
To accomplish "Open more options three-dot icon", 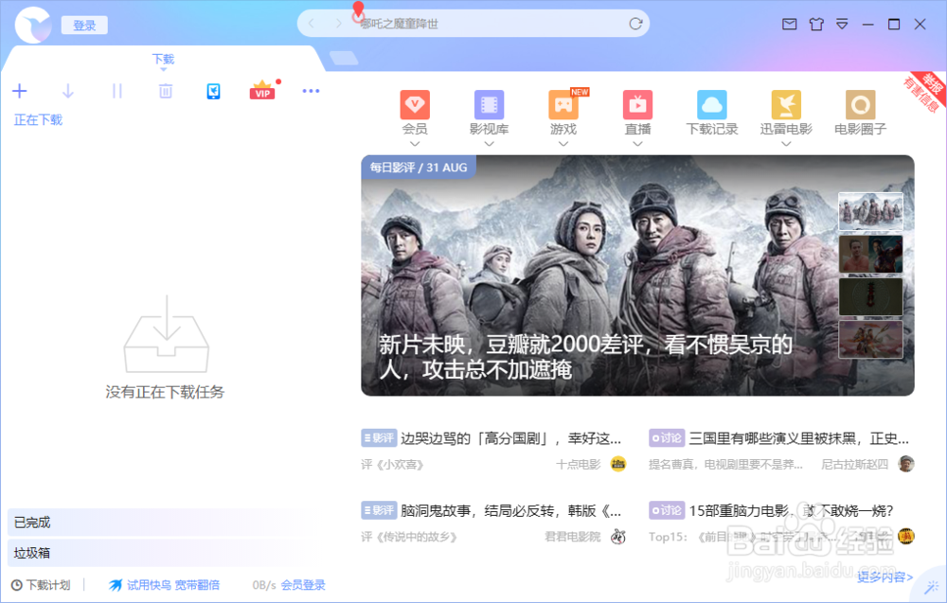I will pos(311,91).
